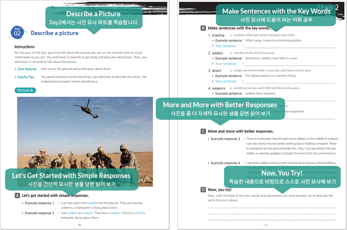
Task: Click the 'Let's Get Started with Simple Responses' callout
Action: [72, 180]
